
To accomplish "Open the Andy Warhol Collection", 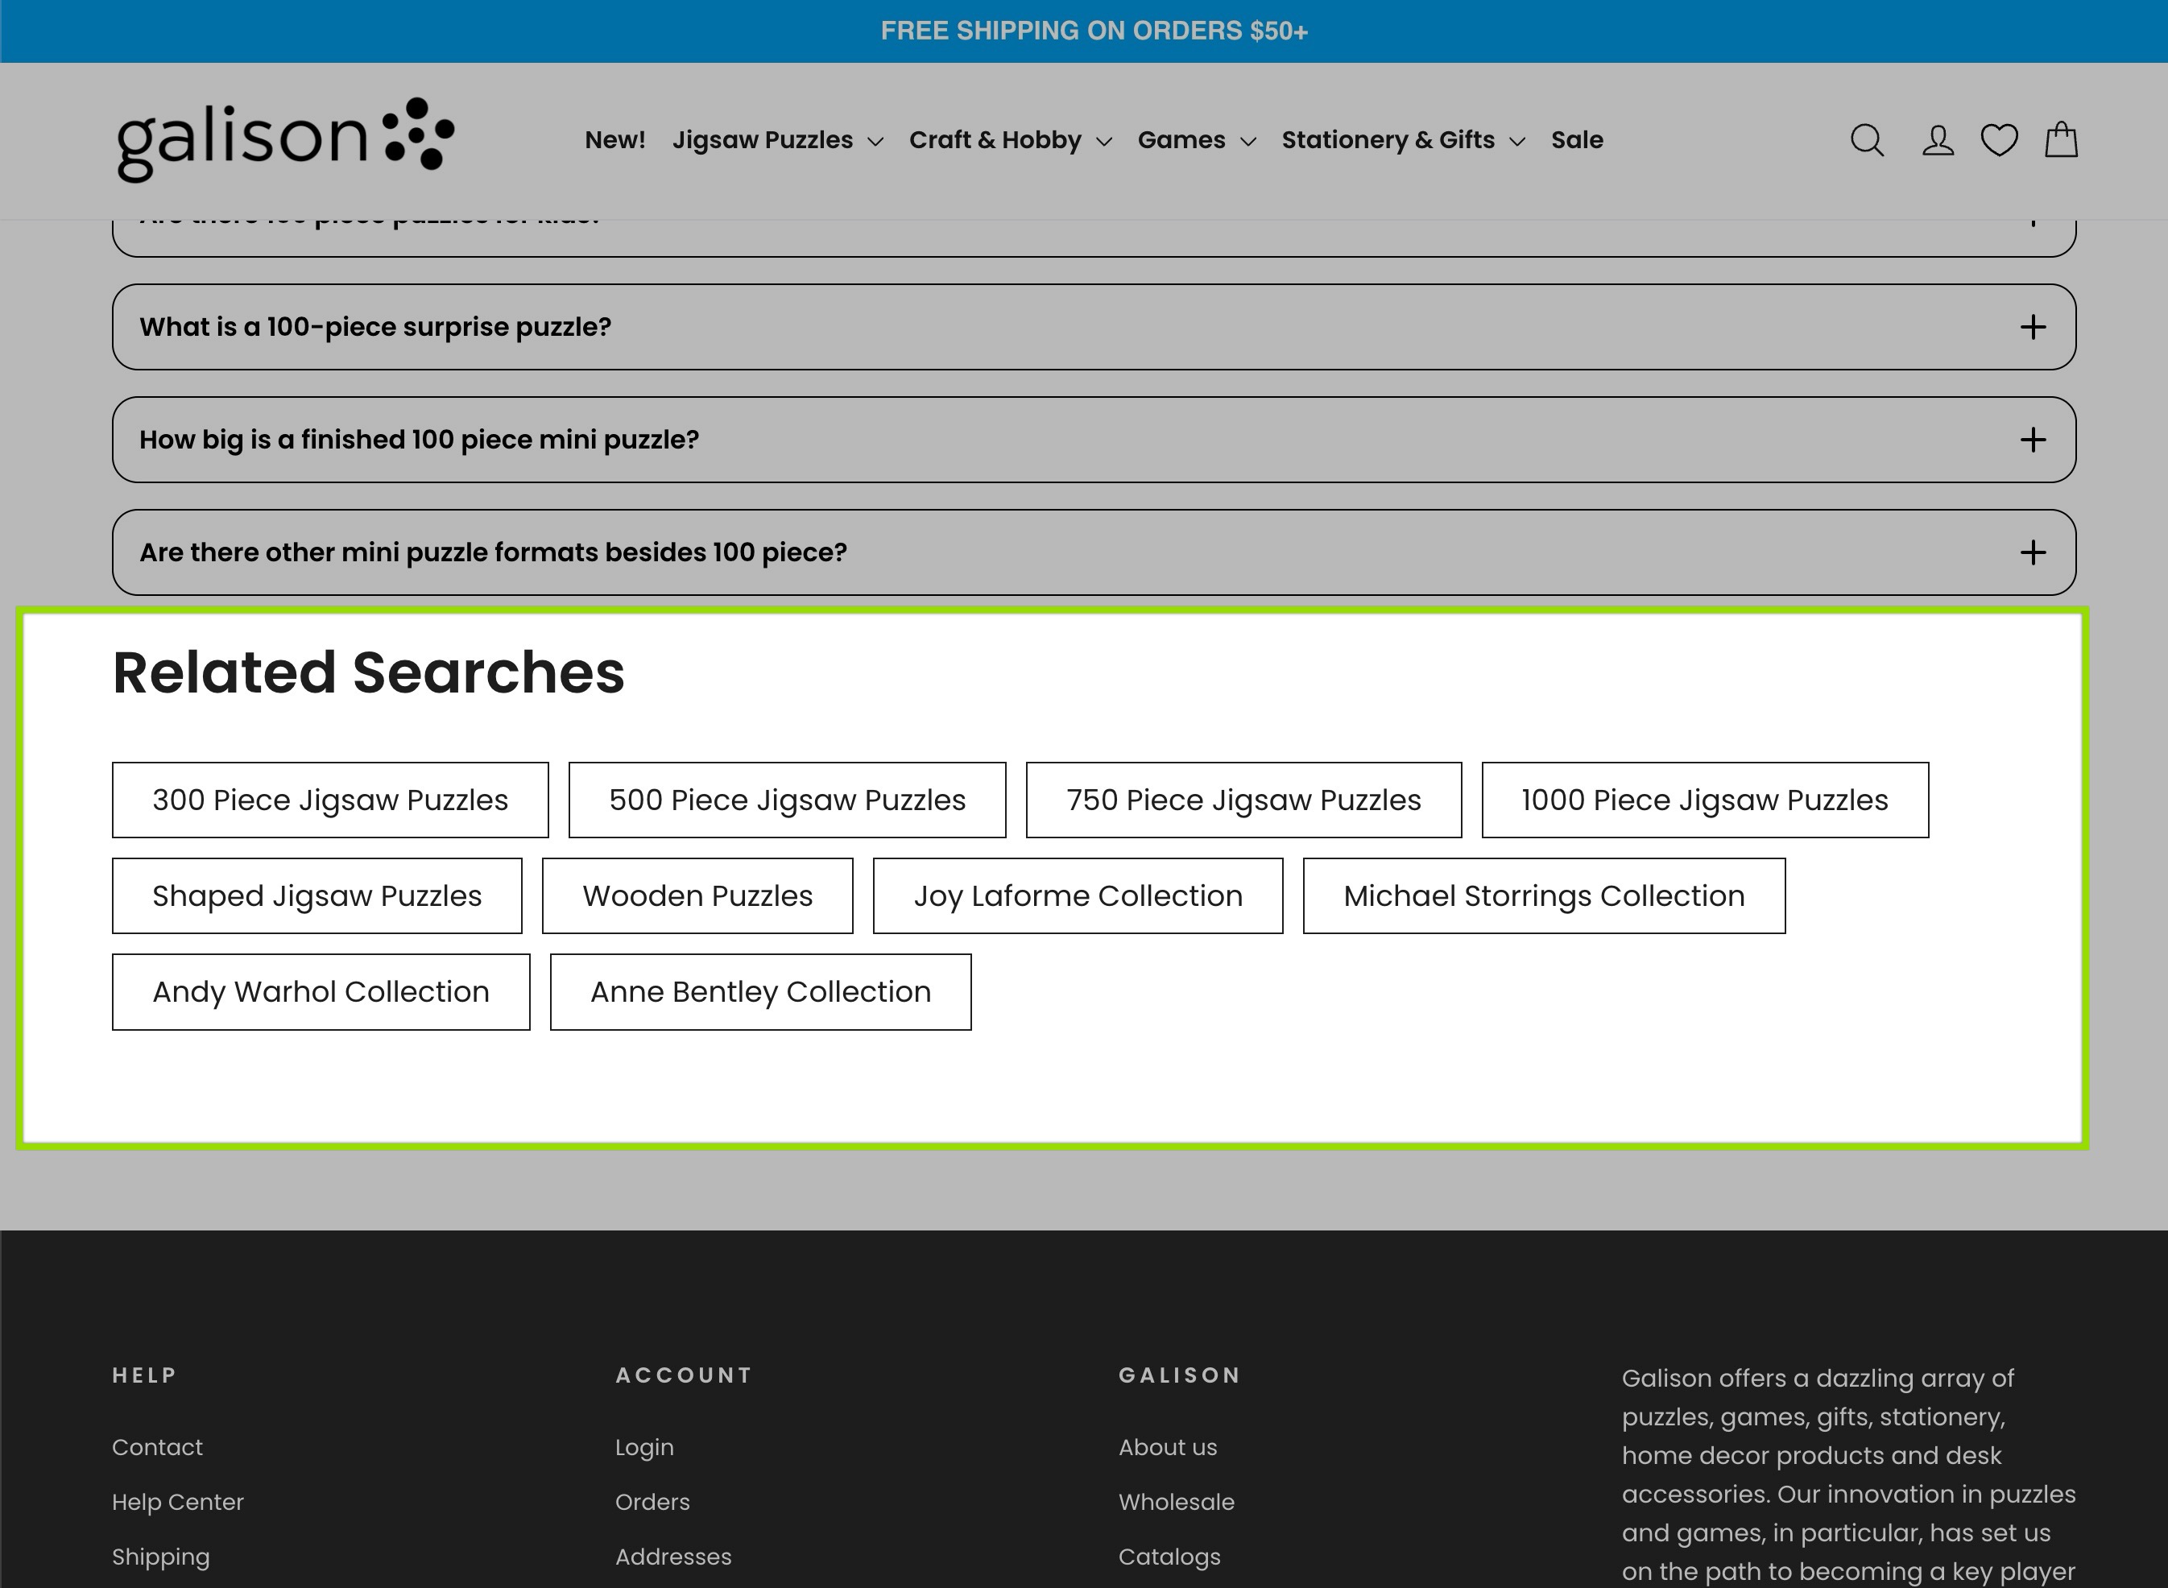I will (x=321, y=992).
